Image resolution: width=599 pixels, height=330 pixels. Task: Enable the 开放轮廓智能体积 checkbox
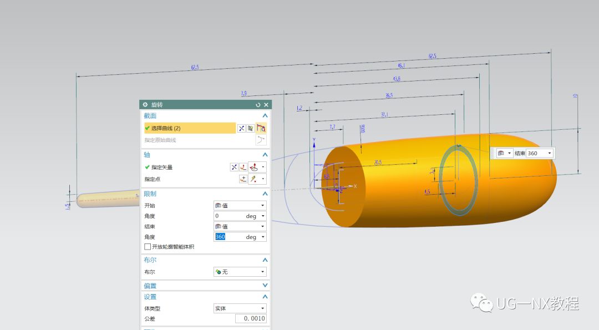click(148, 247)
